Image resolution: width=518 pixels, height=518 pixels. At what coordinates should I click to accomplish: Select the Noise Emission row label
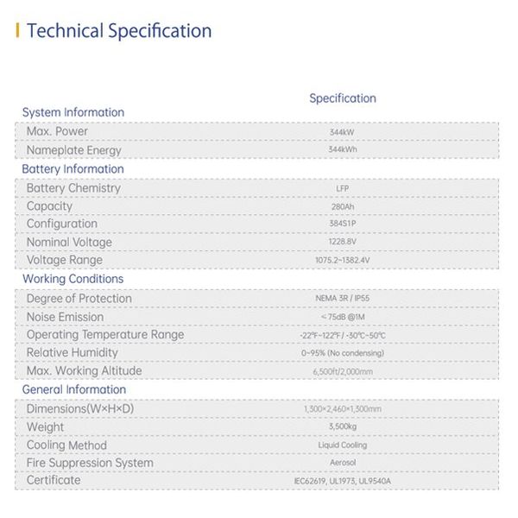coord(65,317)
